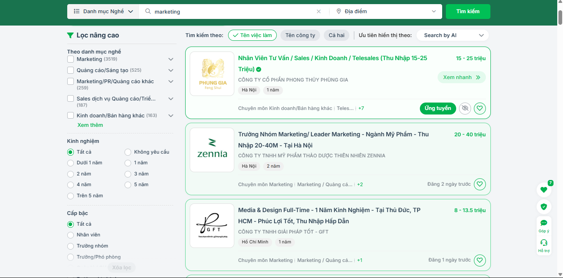The width and height of the screenshot is (563, 278).
Task: Expand the 'Search by AI' sort dropdown
Action: (x=452, y=35)
